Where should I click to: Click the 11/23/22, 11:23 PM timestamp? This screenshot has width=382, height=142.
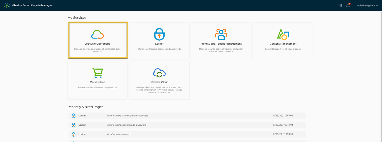tap(283, 135)
